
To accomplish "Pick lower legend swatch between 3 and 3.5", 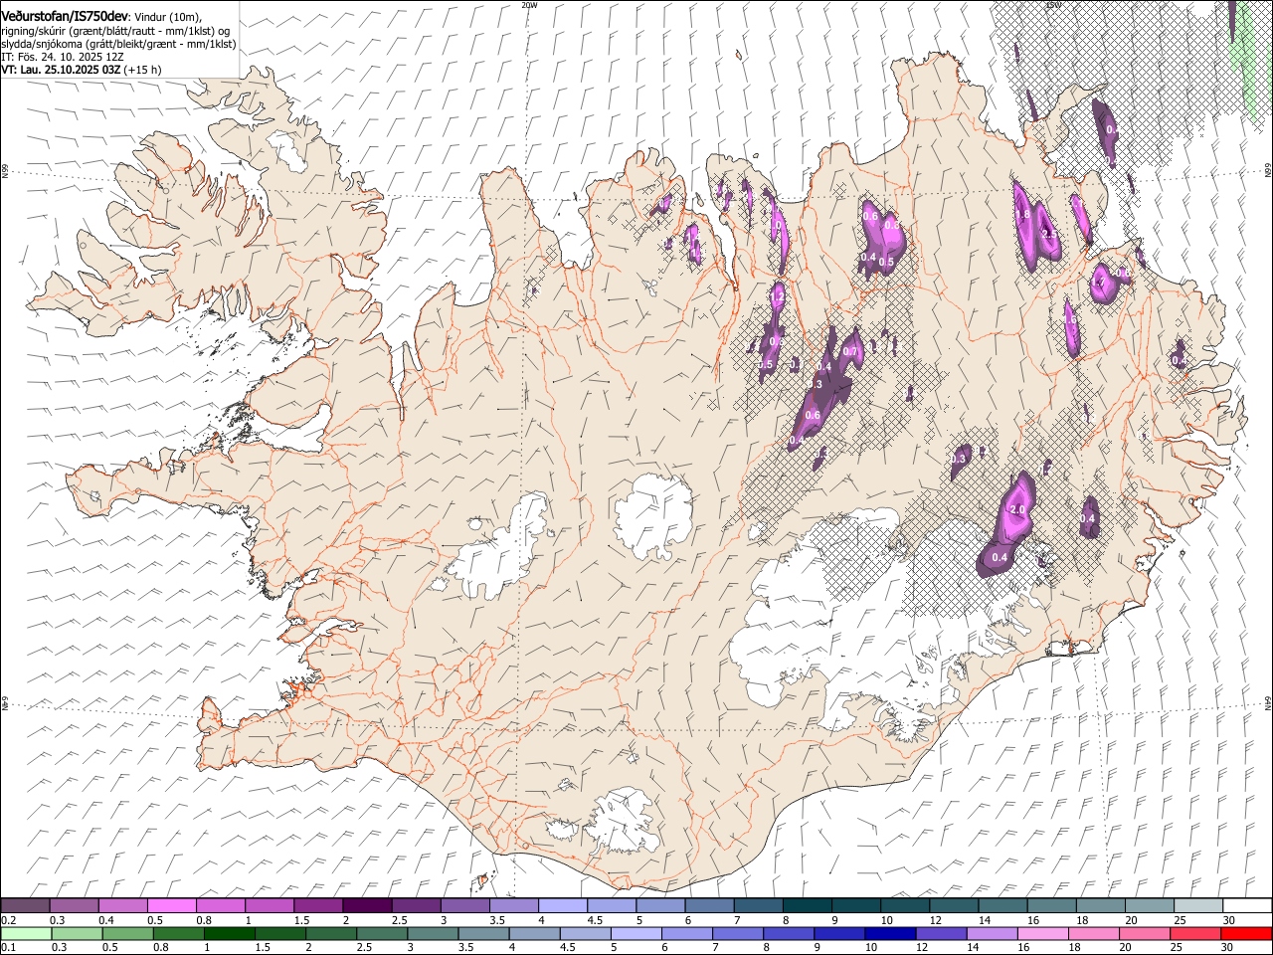I will coord(433,933).
